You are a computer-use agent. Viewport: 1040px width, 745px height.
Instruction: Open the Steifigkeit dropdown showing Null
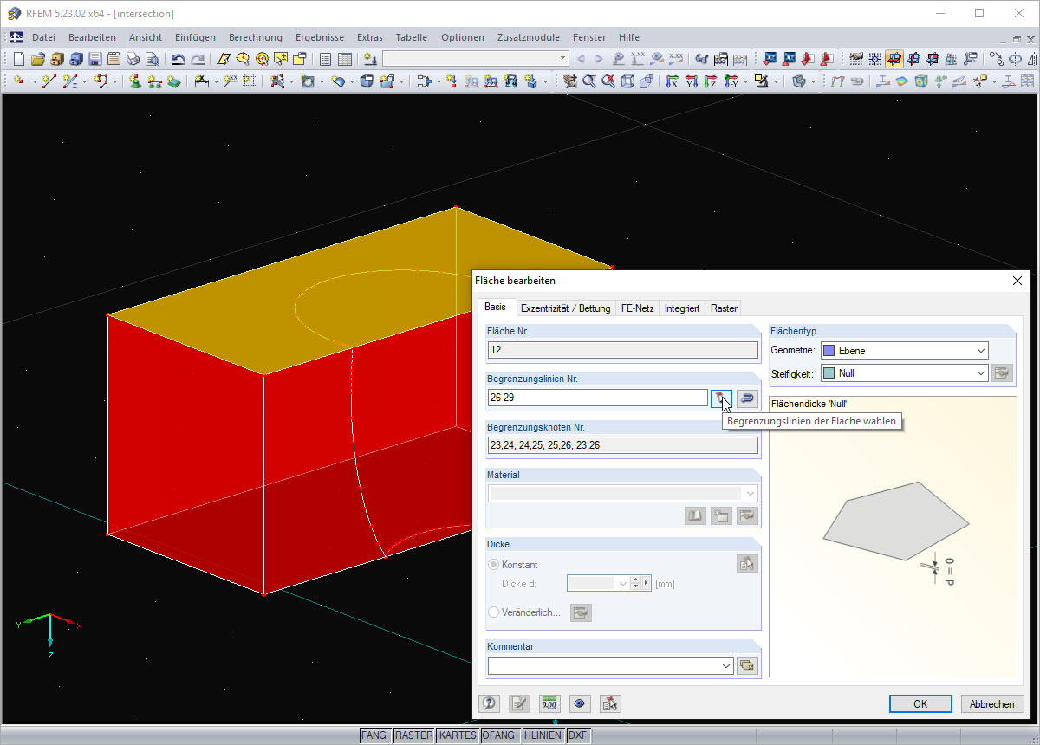click(981, 373)
